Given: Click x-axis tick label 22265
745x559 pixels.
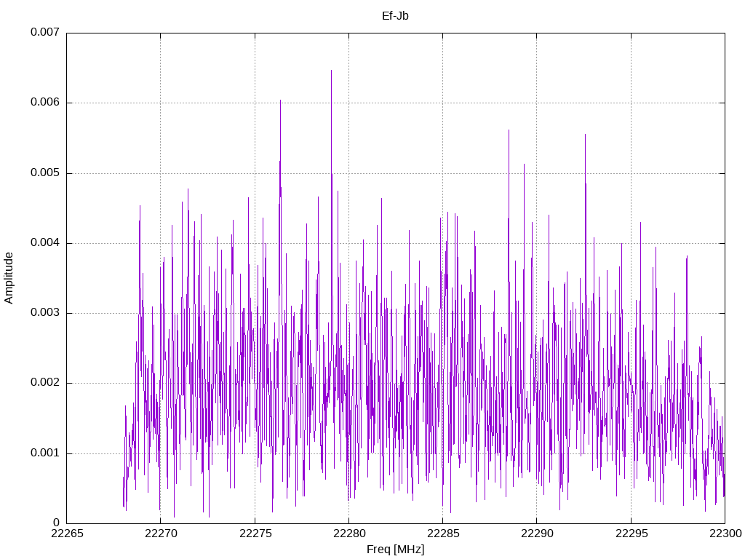Looking at the screenshot, I should point(67,534).
